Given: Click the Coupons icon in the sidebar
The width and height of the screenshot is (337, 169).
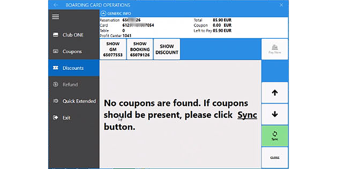Looking at the screenshot, I should 56,52.
